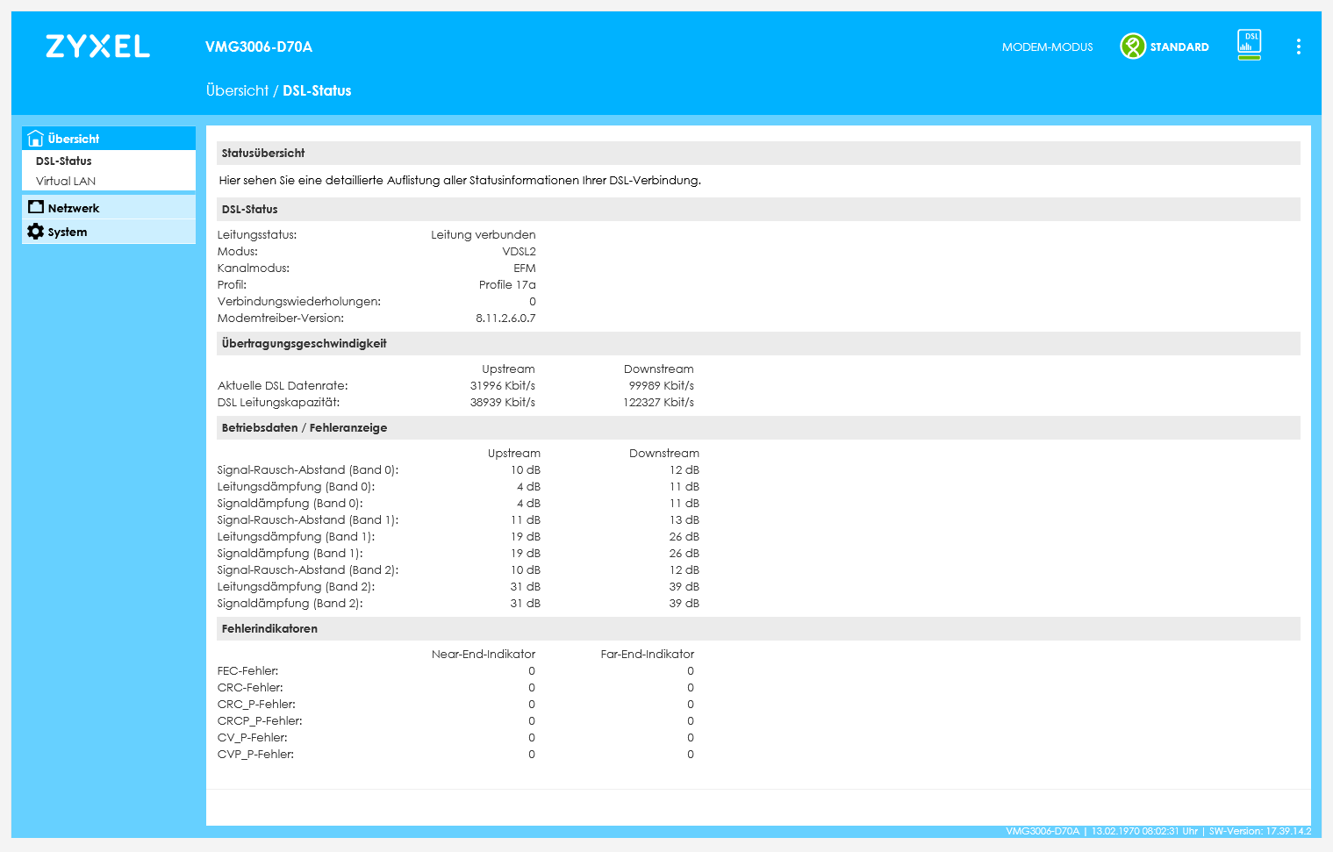Select DSL-Status in the sidebar

click(x=63, y=161)
